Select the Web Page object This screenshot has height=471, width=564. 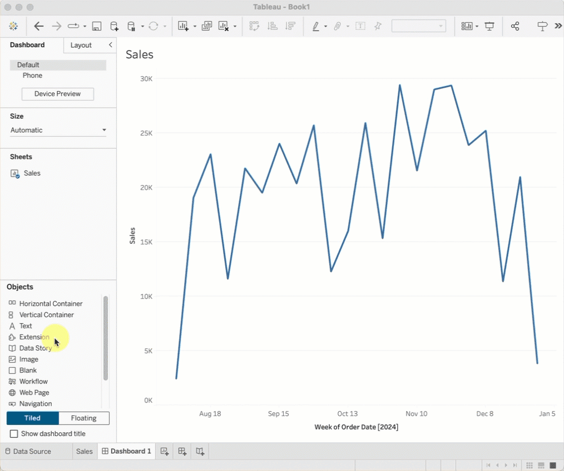pyautogui.click(x=29, y=392)
